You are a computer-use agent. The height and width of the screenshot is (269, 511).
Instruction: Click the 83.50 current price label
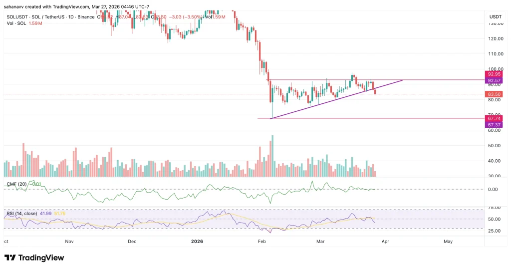494,94
